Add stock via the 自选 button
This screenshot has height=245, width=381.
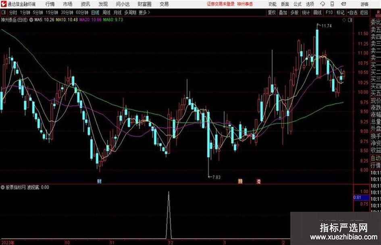pos(352,12)
